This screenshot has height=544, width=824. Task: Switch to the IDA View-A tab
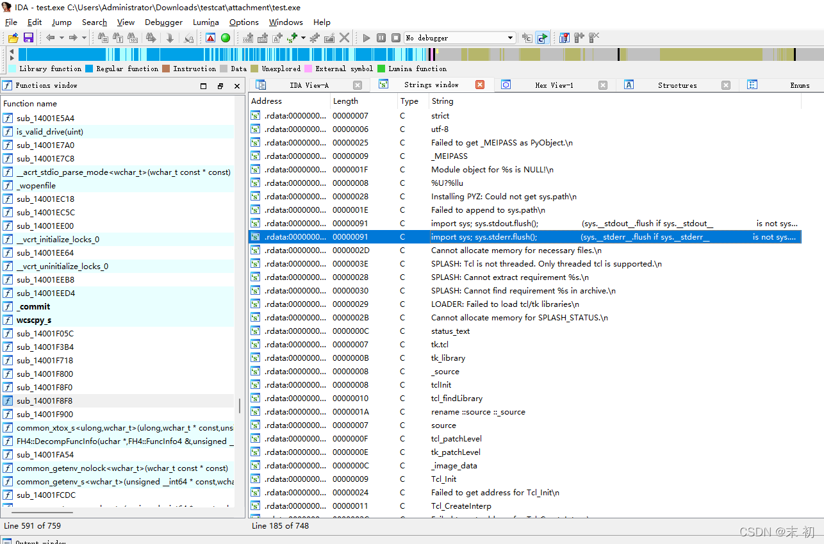(x=309, y=85)
